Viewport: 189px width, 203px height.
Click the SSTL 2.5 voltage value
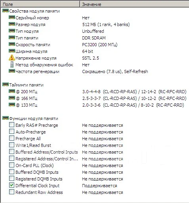[x=90, y=58]
